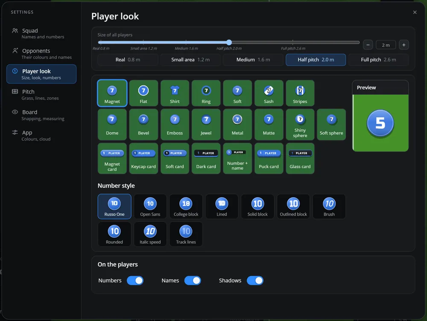Choose the Puck card look
427x321 pixels.
tap(269, 158)
